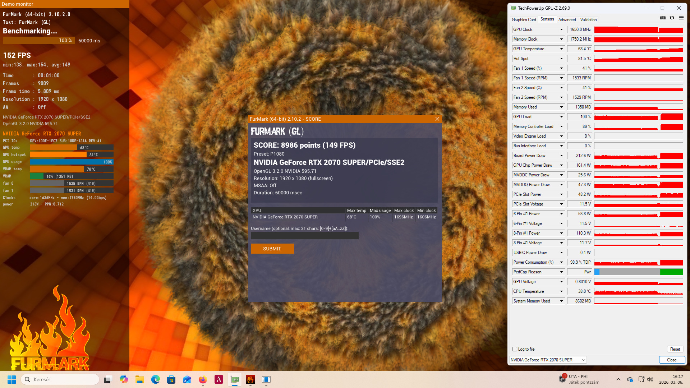Enable the Log to file checkbox

(x=515, y=349)
